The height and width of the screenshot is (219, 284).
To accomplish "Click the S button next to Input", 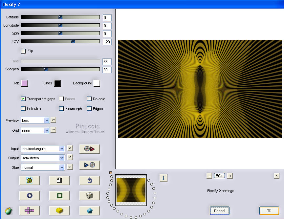I will [x=70, y=148].
